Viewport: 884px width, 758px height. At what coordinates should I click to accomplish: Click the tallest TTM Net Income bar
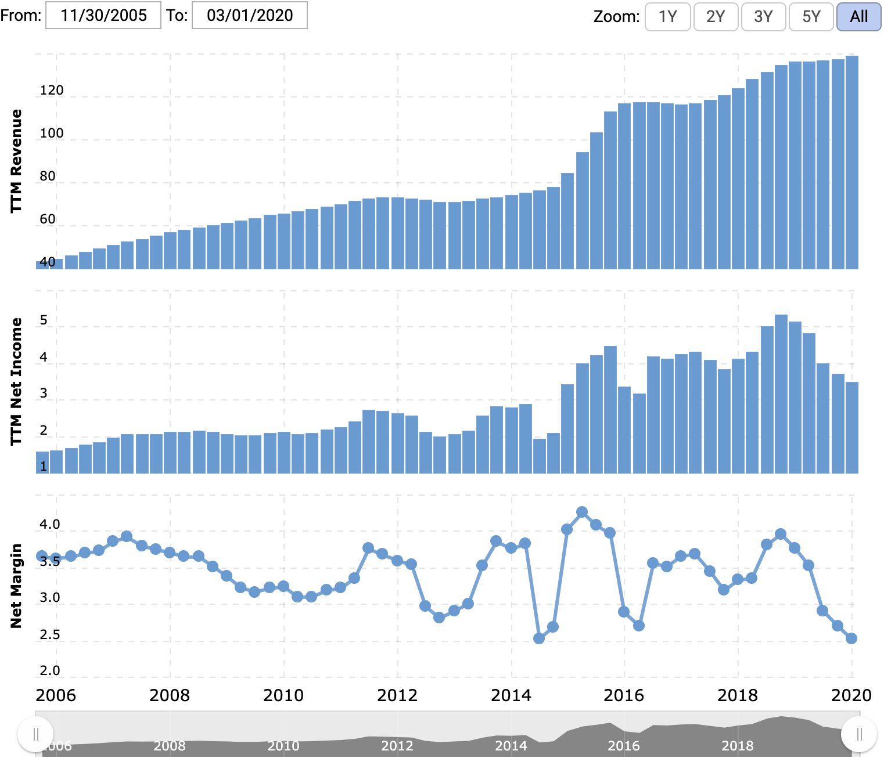click(x=781, y=394)
